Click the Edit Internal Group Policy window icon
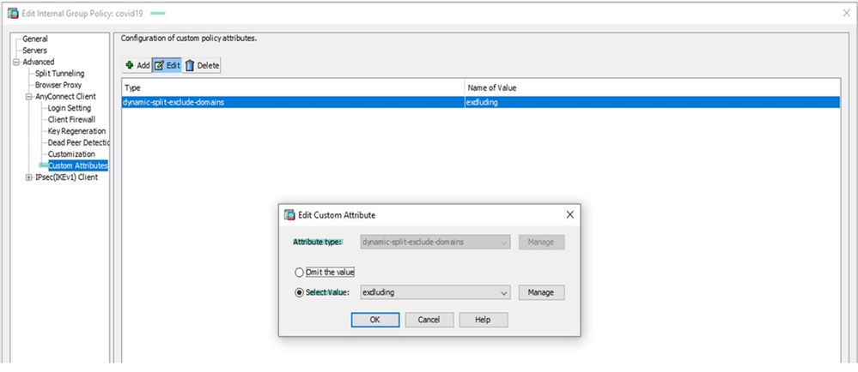This screenshot has width=858, height=372. 13,13
